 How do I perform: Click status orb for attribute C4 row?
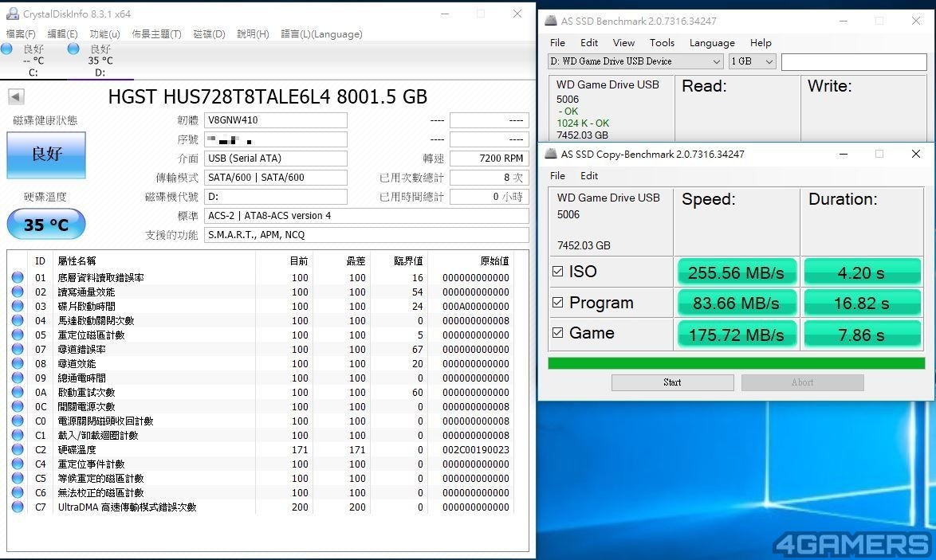(x=18, y=464)
